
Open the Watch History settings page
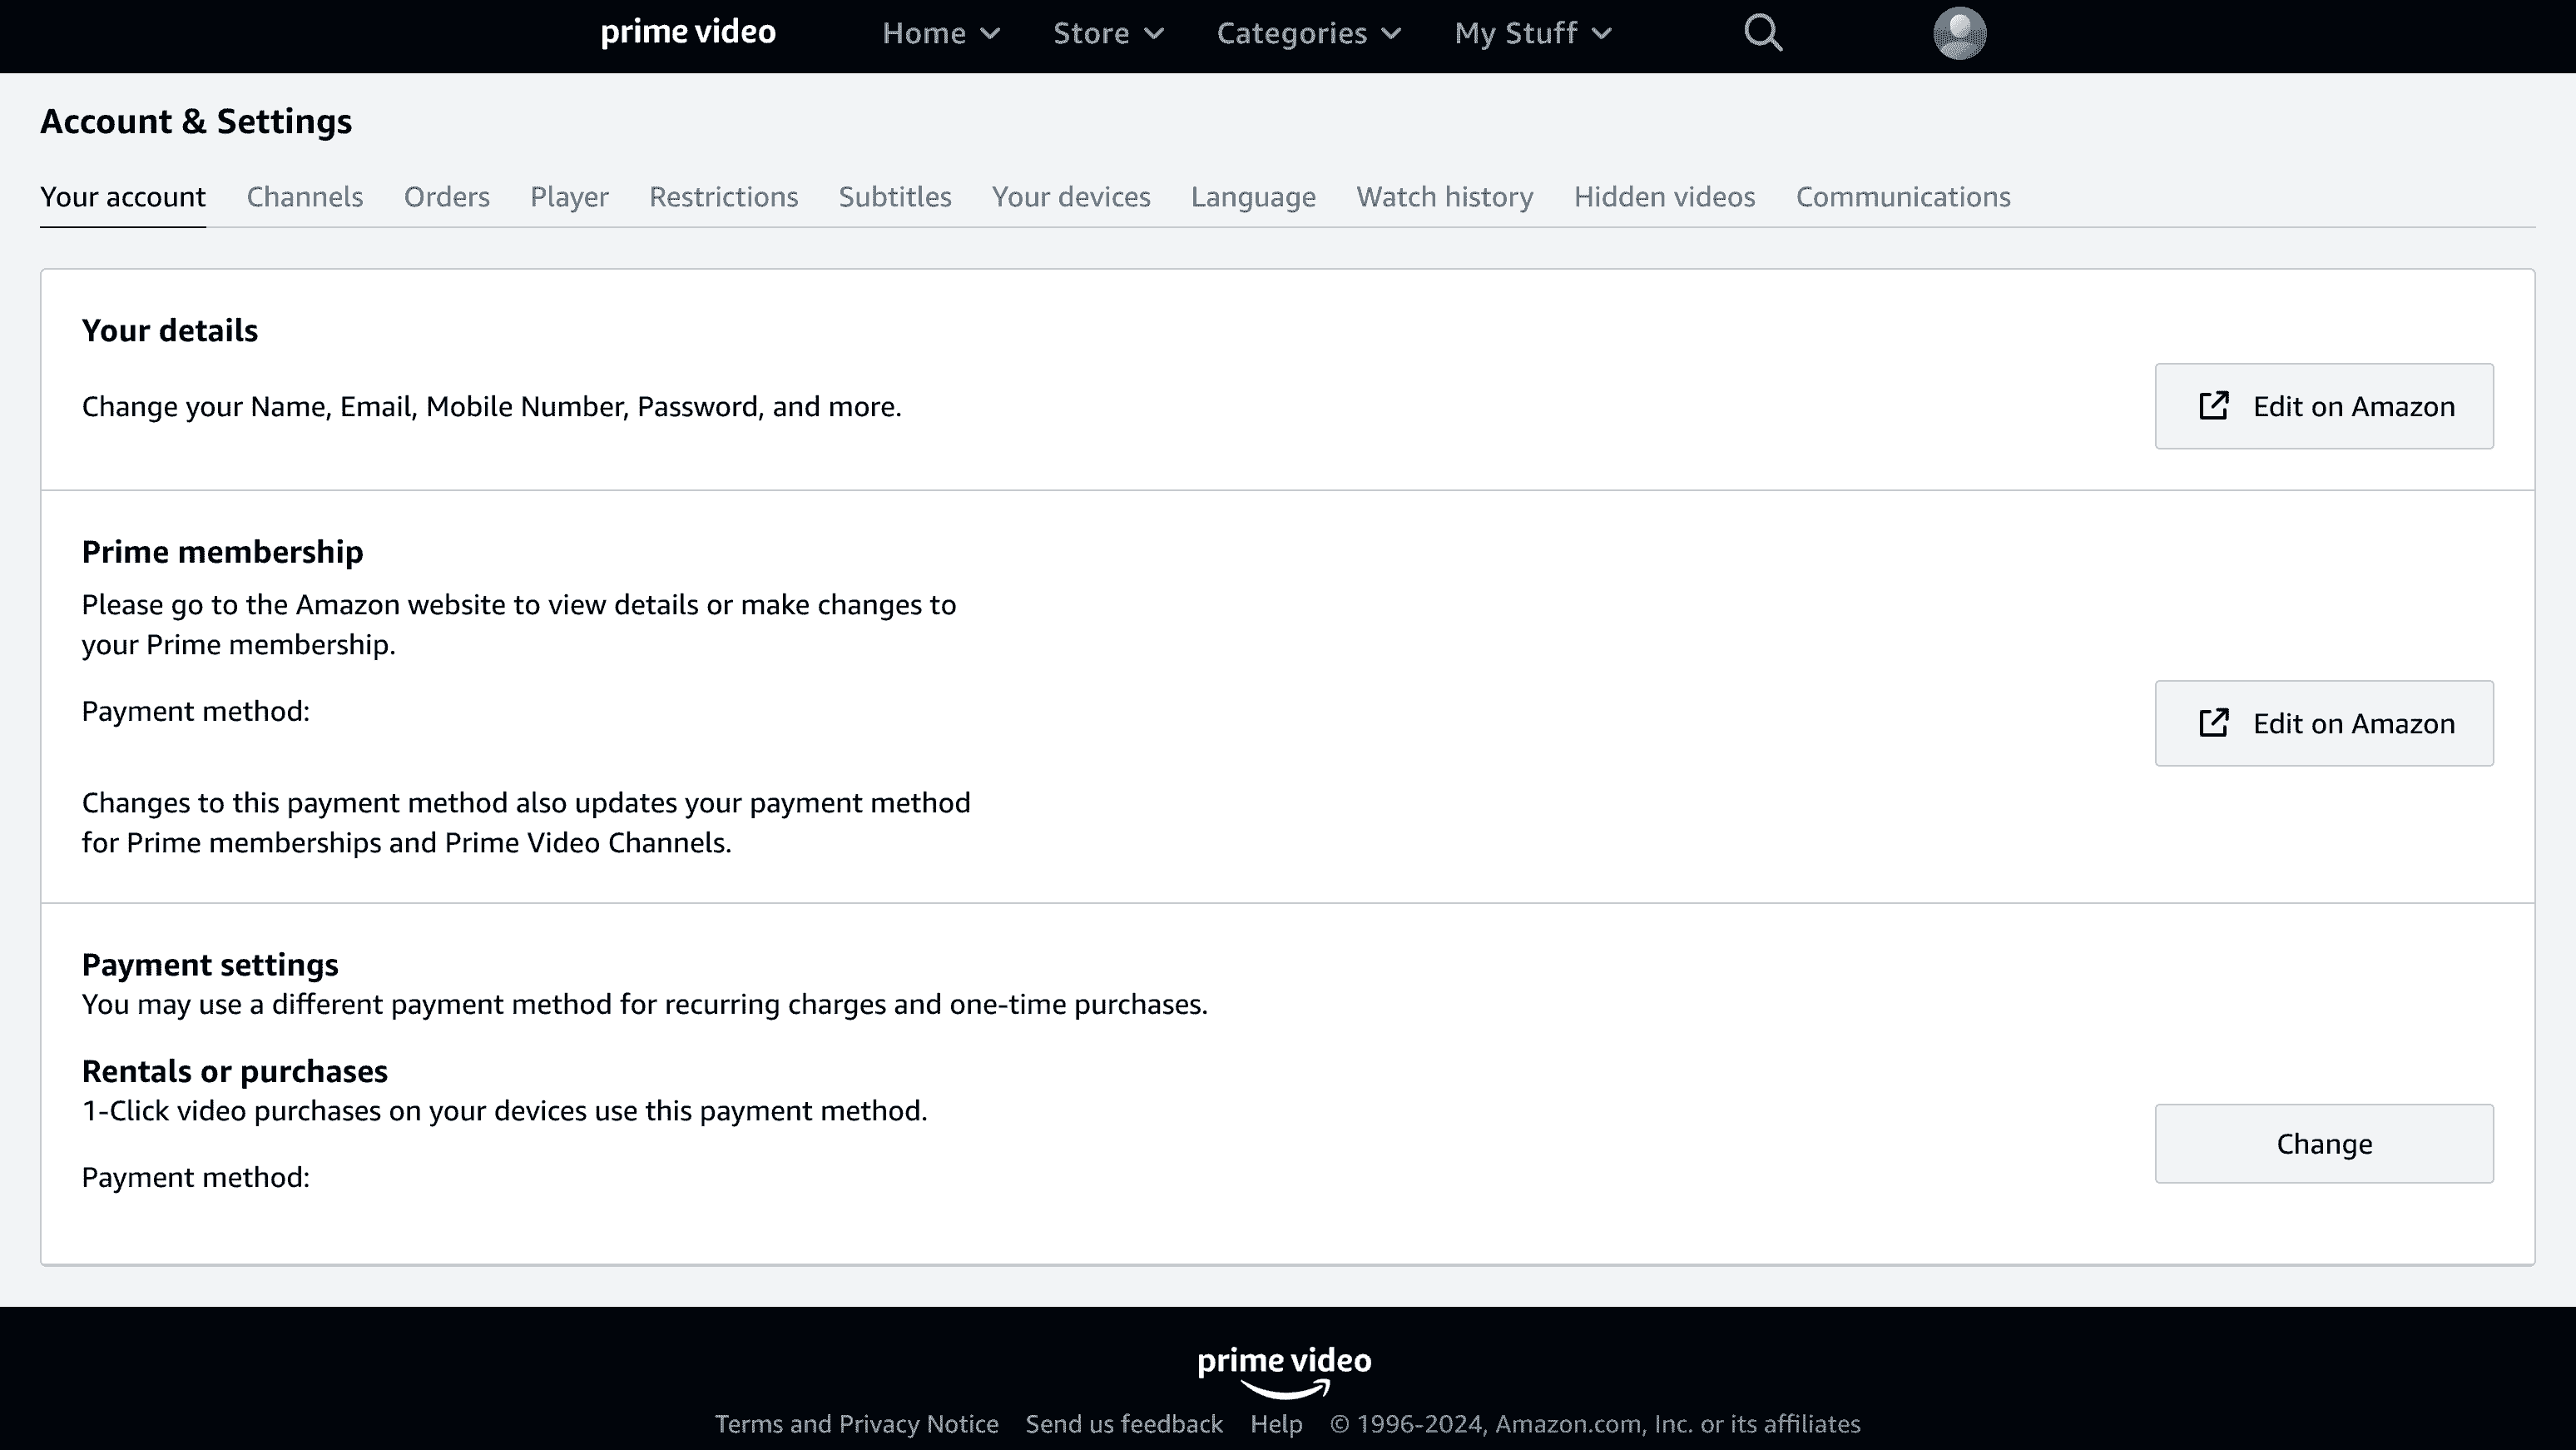point(1444,196)
